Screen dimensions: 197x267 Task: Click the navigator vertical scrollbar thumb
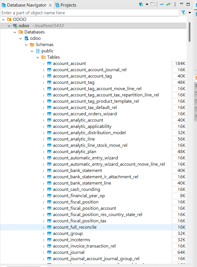(190, 32)
